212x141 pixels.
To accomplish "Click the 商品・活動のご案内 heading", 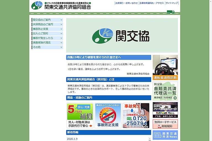I will [109, 98].
